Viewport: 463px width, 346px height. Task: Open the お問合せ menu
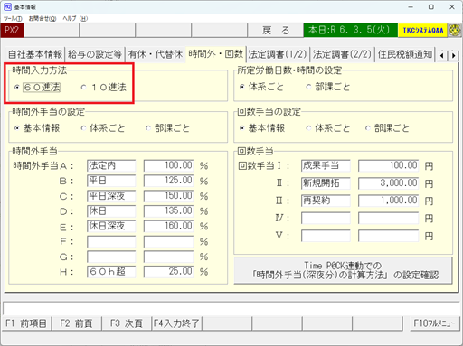click(x=43, y=19)
